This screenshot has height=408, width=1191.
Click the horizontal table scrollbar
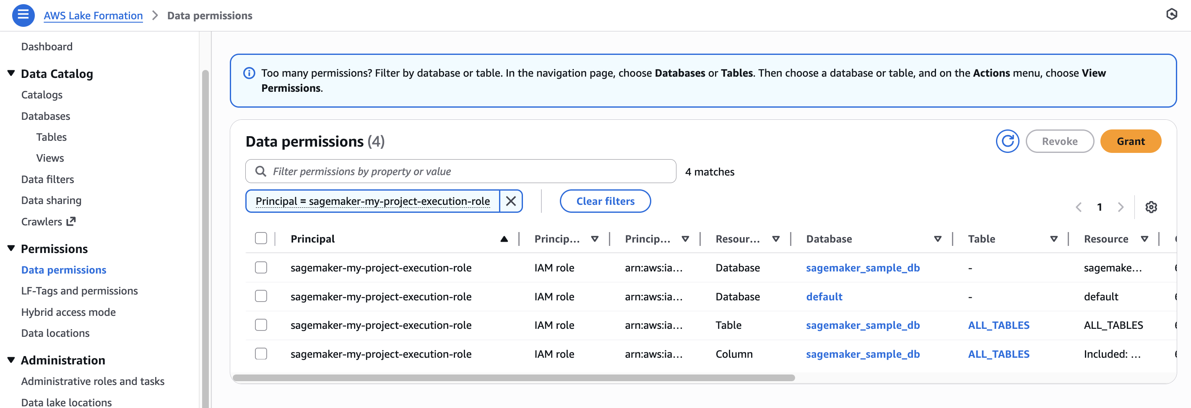513,378
